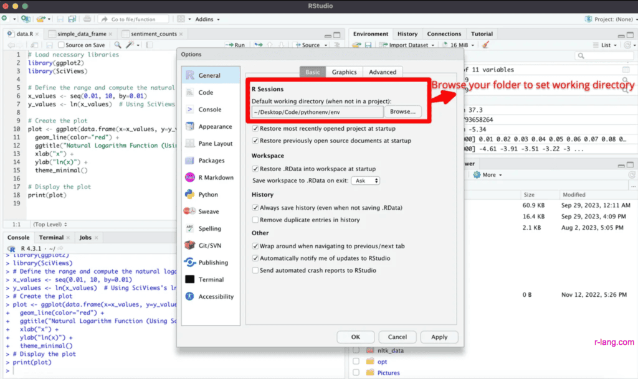Open the Packages options category

pos(211,161)
